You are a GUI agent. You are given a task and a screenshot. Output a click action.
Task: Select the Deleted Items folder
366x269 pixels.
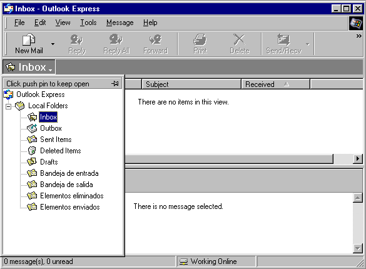[x=61, y=151]
